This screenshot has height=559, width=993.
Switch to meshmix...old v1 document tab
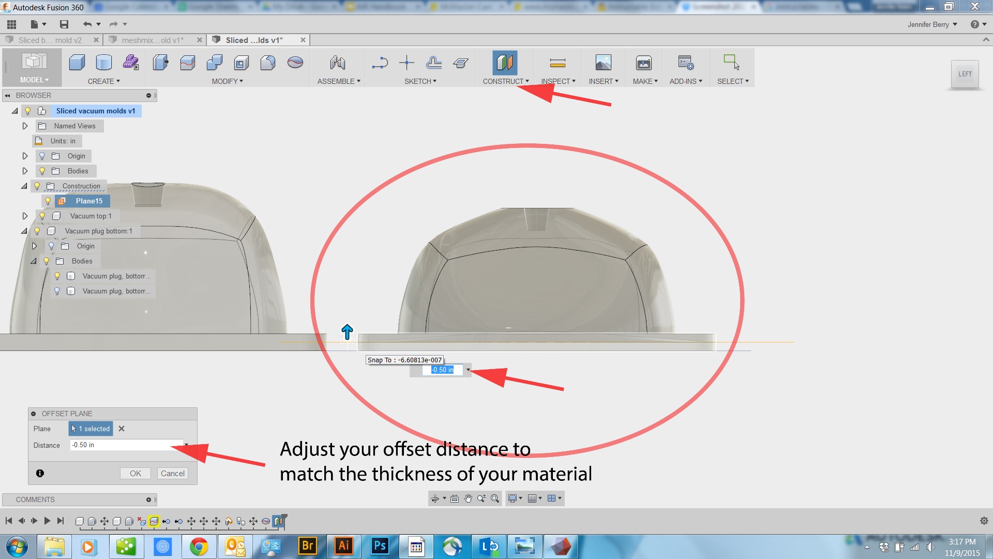(152, 40)
